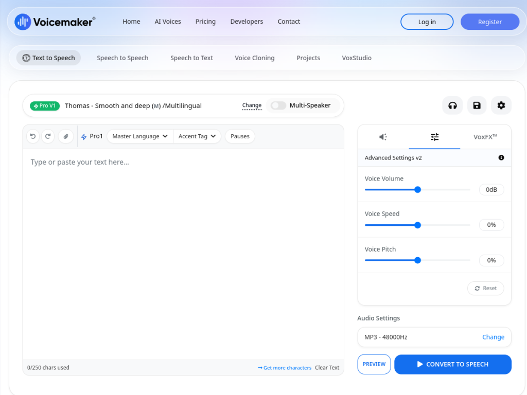
Task: Click the Advanced Settings info icon
Action: click(x=501, y=157)
